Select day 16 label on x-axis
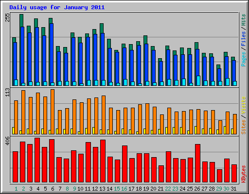This screenshot has height=194, width=249. pos(124,189)
